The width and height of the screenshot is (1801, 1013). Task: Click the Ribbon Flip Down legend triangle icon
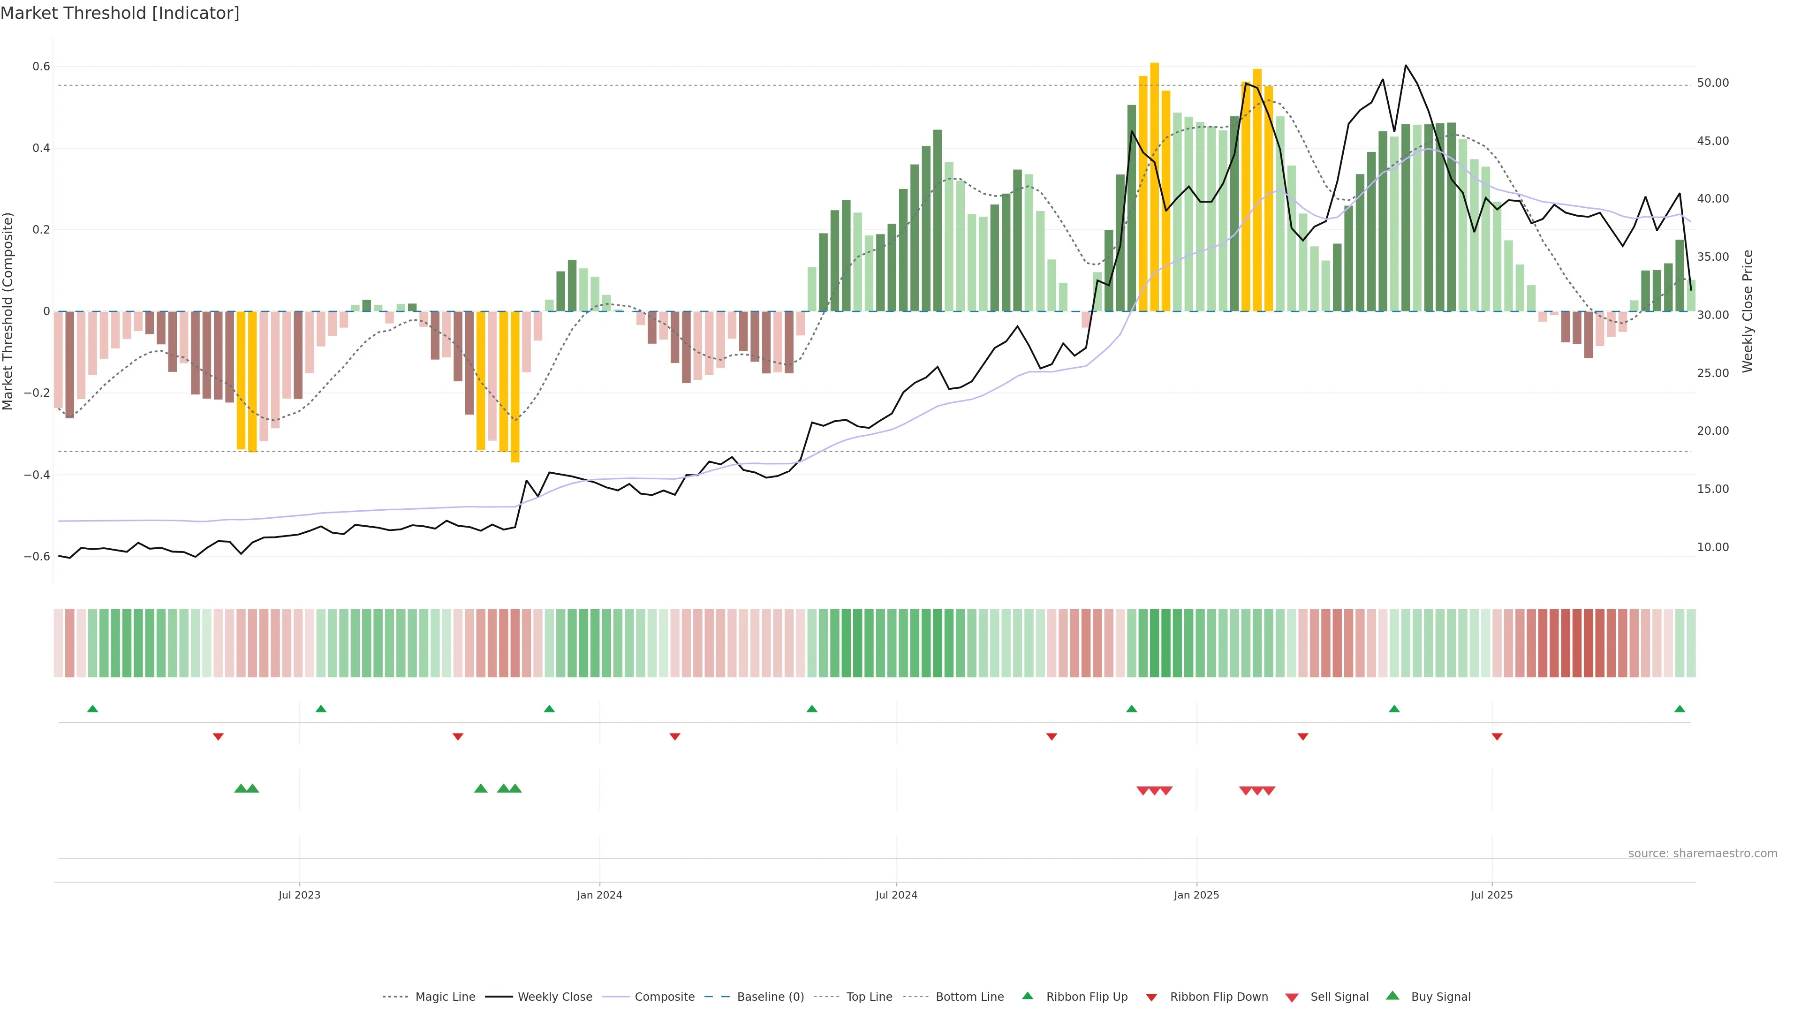(x=1151, y=997)
